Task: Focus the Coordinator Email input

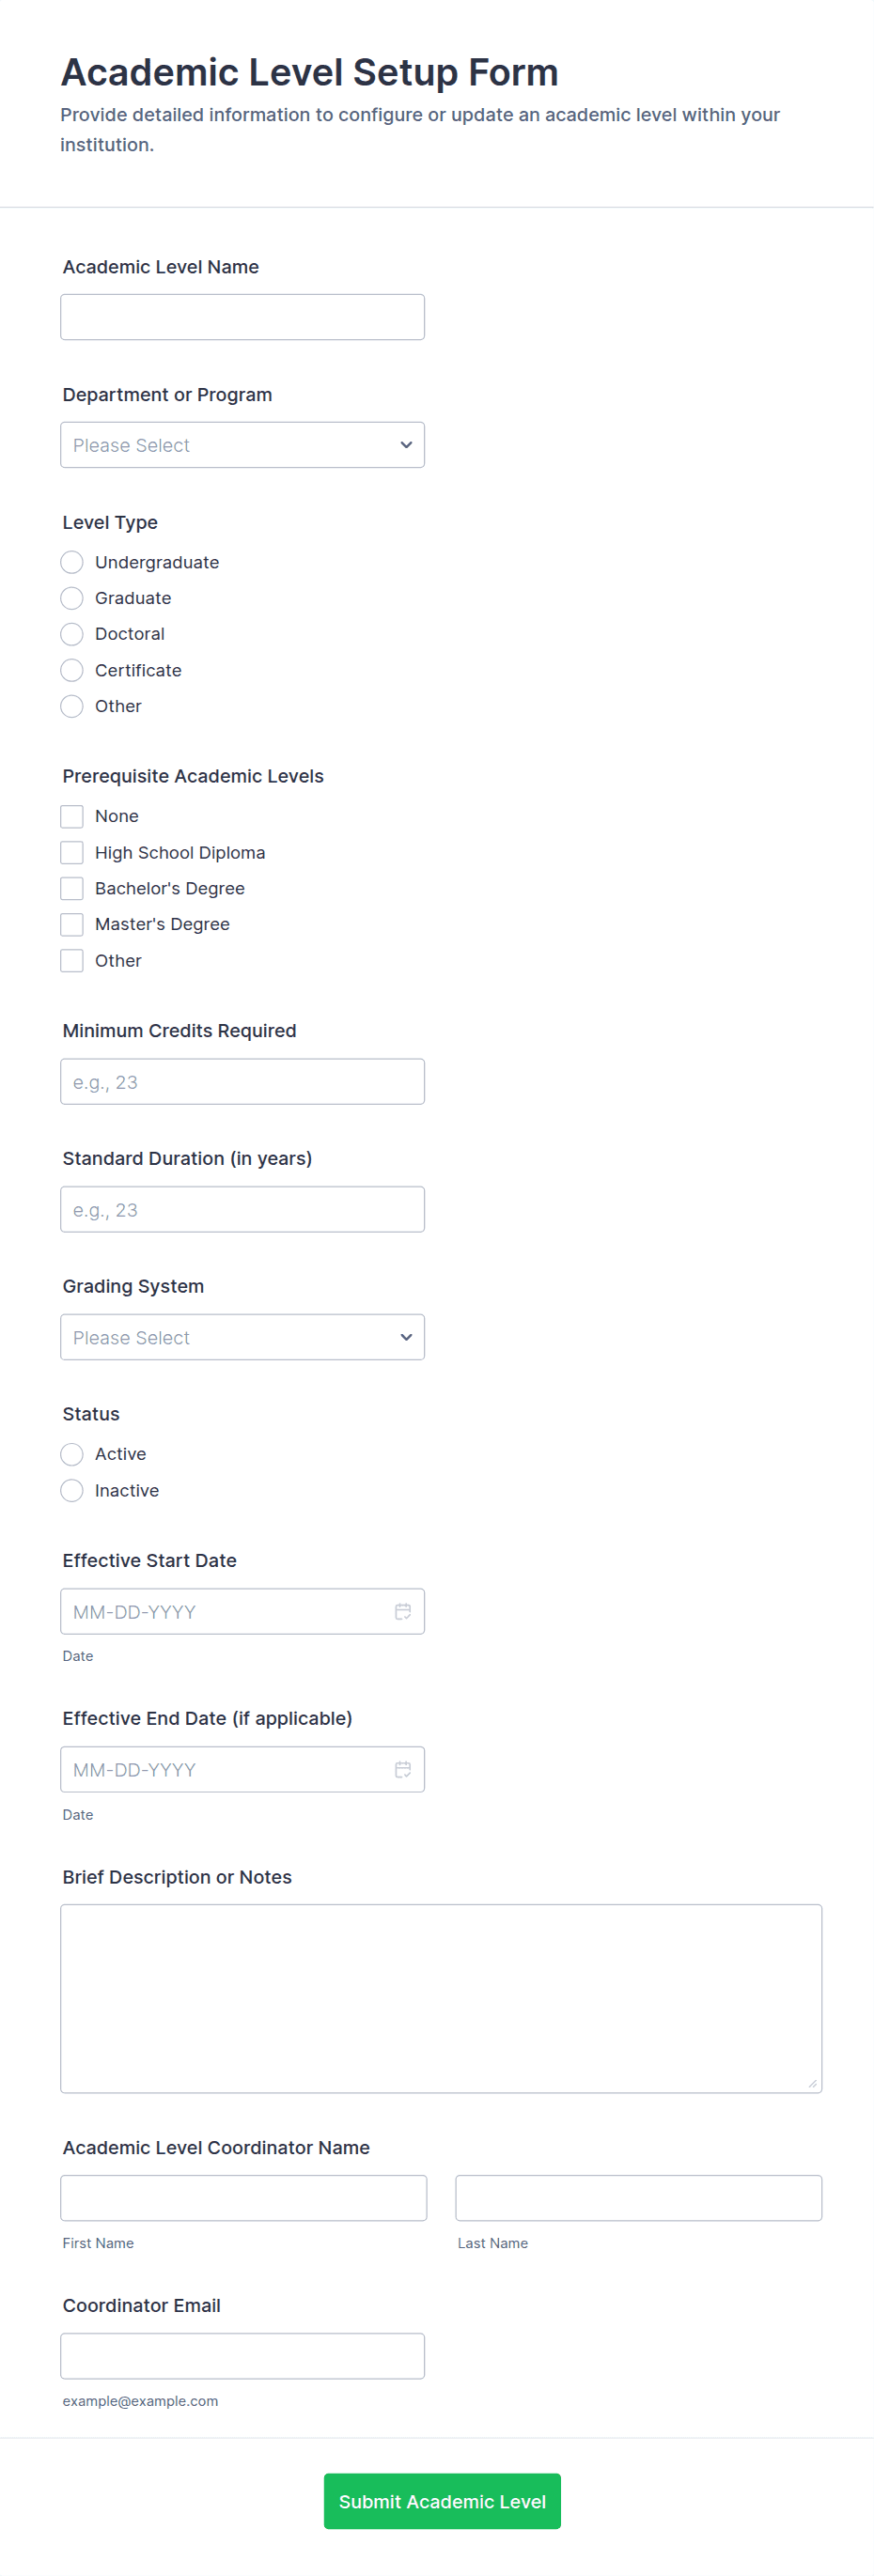Action: [242, 2356]
